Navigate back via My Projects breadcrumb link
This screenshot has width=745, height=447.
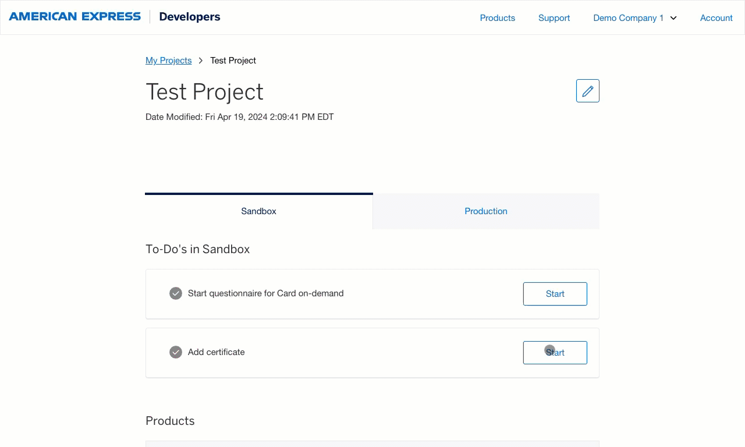[168, 60]
